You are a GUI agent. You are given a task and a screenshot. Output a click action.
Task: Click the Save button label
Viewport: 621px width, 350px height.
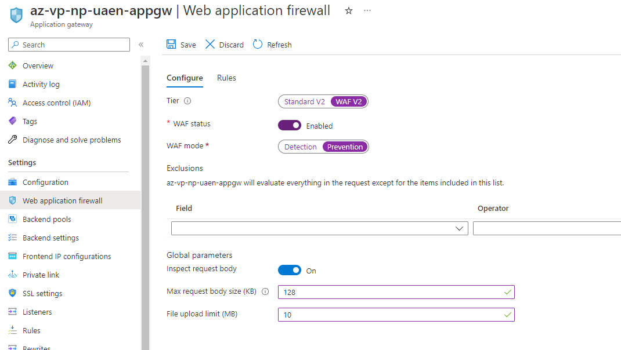(x=188, y=45)
